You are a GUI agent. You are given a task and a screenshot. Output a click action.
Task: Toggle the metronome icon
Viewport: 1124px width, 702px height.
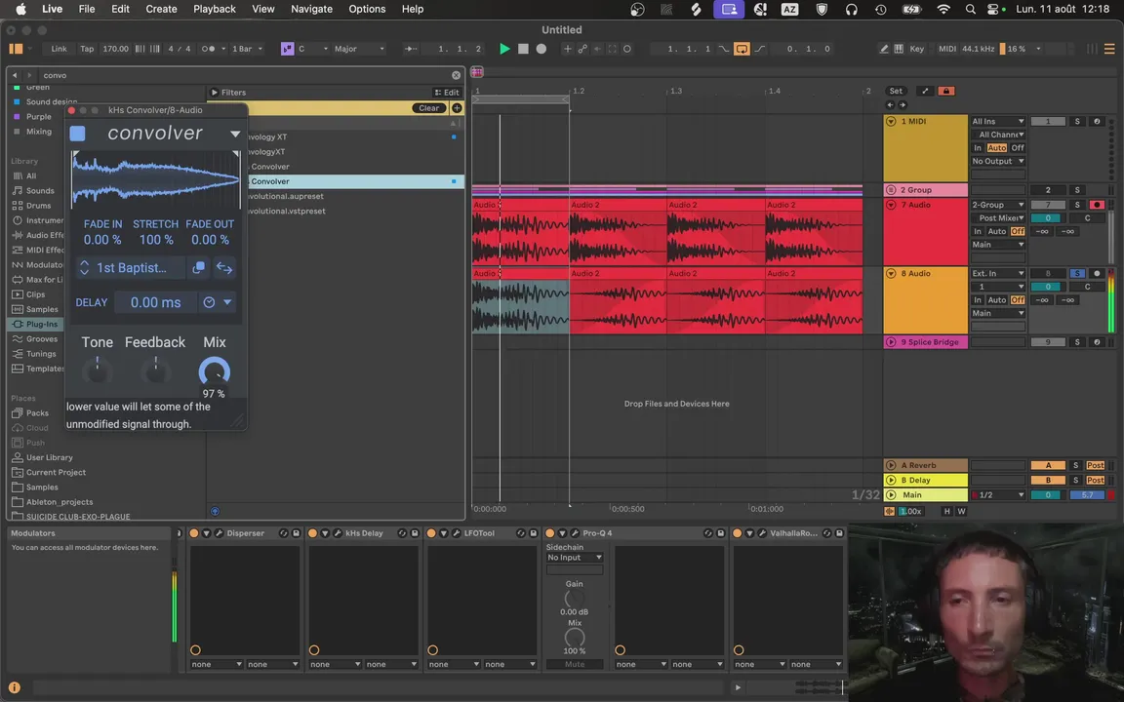(209, 49)
